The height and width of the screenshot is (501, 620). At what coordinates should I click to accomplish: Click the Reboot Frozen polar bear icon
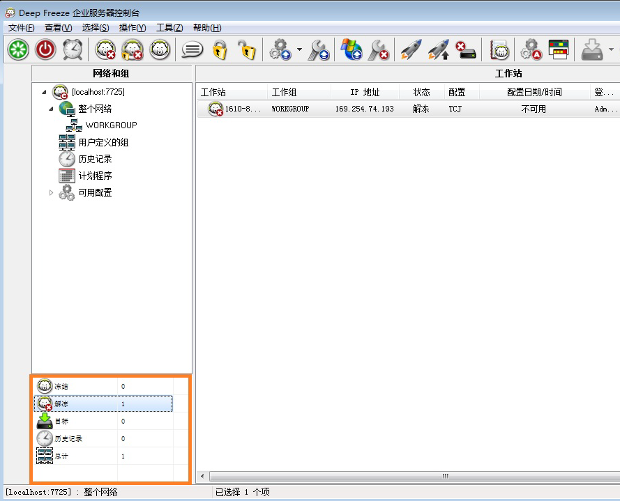pyautogui.click(x=160, y=49)
